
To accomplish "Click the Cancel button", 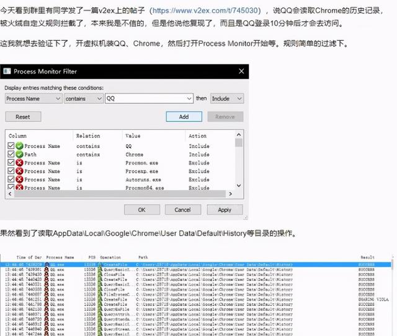I will [182, 210].
